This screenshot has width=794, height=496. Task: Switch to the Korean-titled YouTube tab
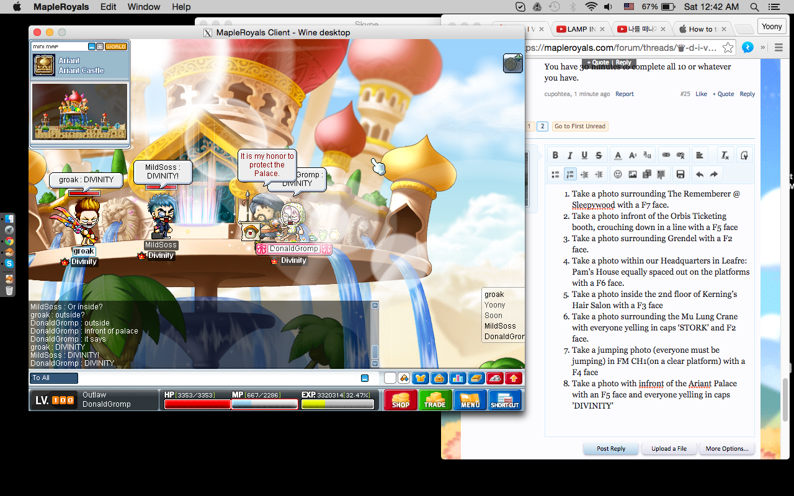641,29
